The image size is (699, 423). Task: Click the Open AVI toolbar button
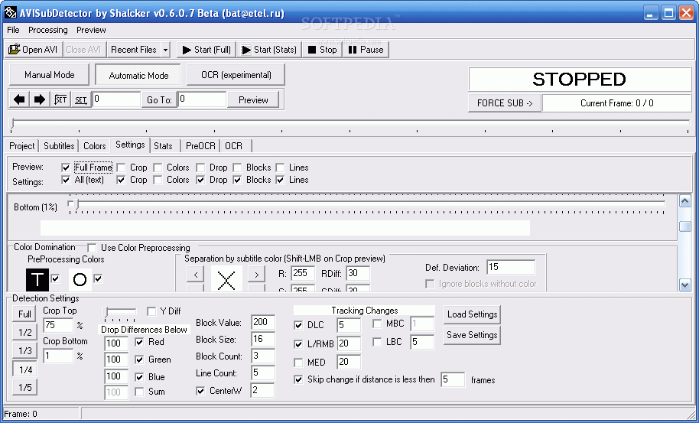click(x=34, y=50)
